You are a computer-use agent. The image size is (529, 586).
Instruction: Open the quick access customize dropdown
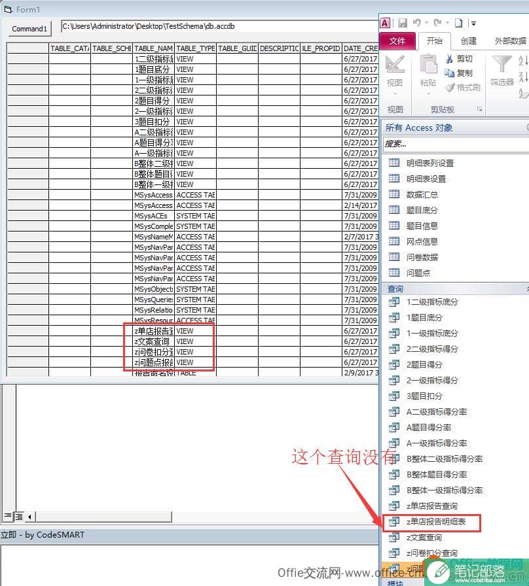pyautogui.click(x=473, y=24)
